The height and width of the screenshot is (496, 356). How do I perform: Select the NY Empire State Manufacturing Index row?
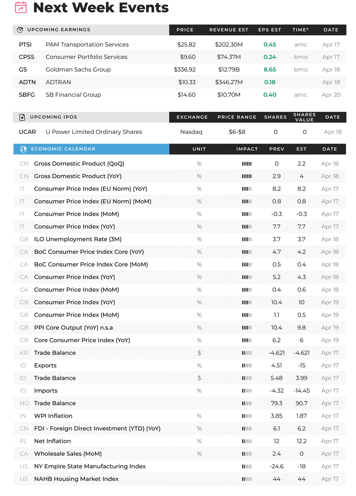coord(180,466)
